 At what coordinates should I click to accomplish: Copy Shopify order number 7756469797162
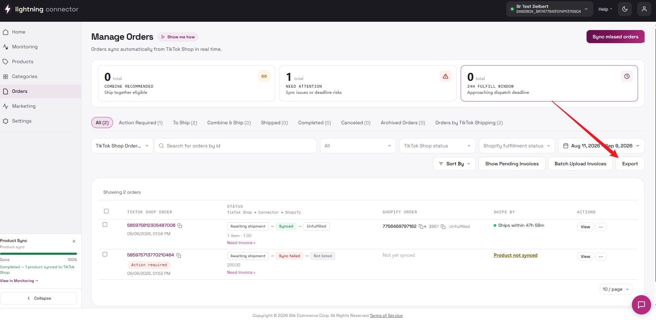point(421,226)
